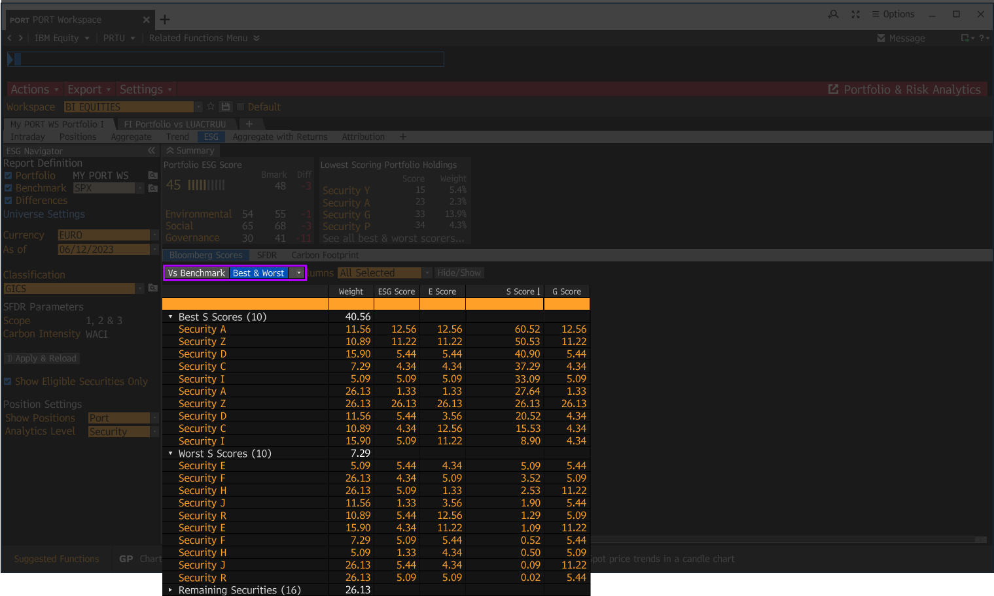
Task: Toggle Show Eligible Securities Only checkbox
Action: [8, 382]
